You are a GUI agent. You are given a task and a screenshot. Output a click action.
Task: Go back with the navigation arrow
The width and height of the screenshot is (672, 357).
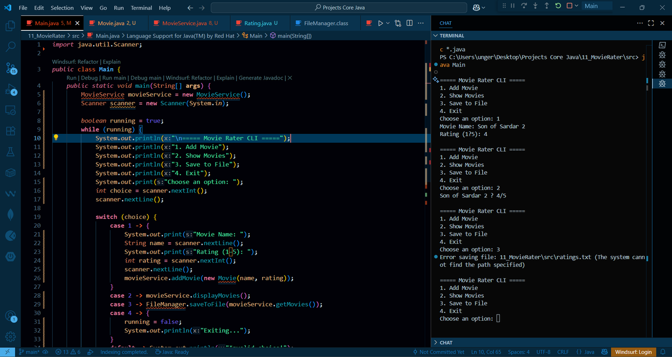pos(190,8)
